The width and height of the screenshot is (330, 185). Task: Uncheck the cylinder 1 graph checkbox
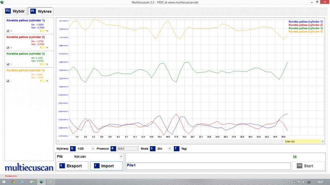[x=8, y=31]
